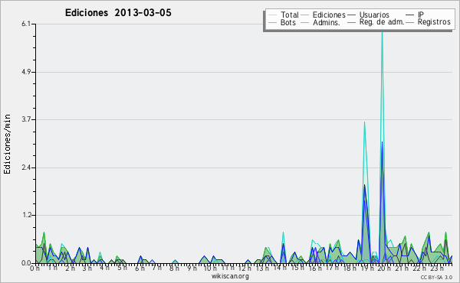Click the chart title 'Ediciones 2013-03-05'
This screenshot has height=283, width=460.
pyautogui.click(x=118, y=13)
